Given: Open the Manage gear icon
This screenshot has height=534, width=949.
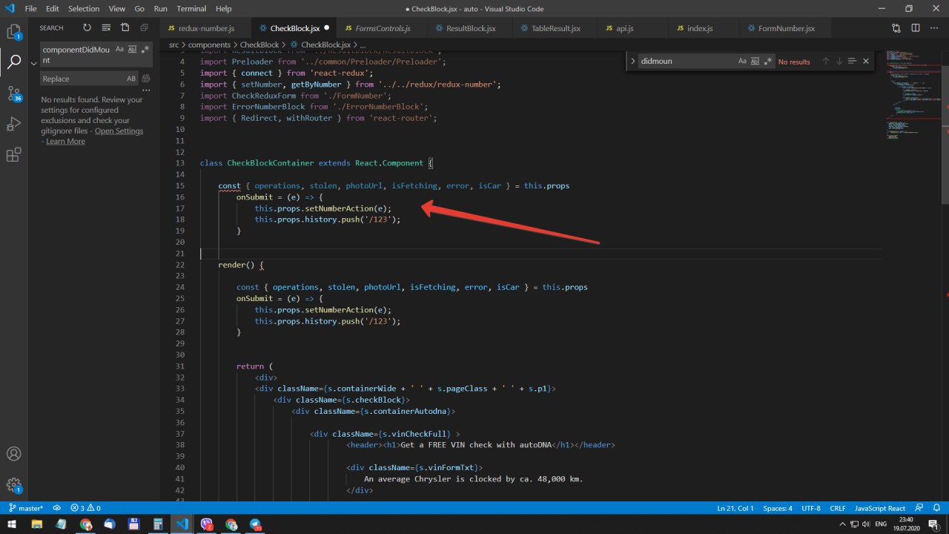Looking at the screenshot, I should (x=13, y=485).
